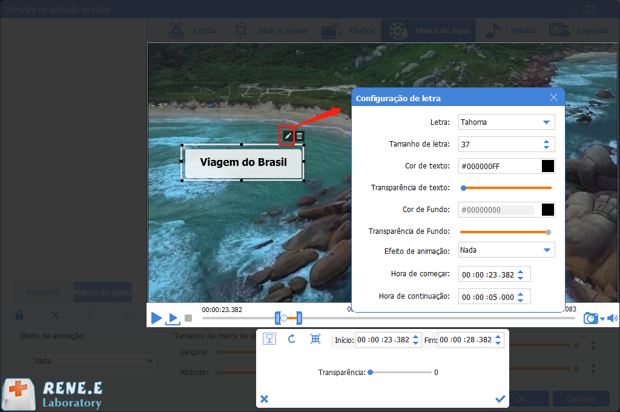Screen dimensions: 620x412
Task: Take a snapshot with the camera icon
Action: [590, 318]
